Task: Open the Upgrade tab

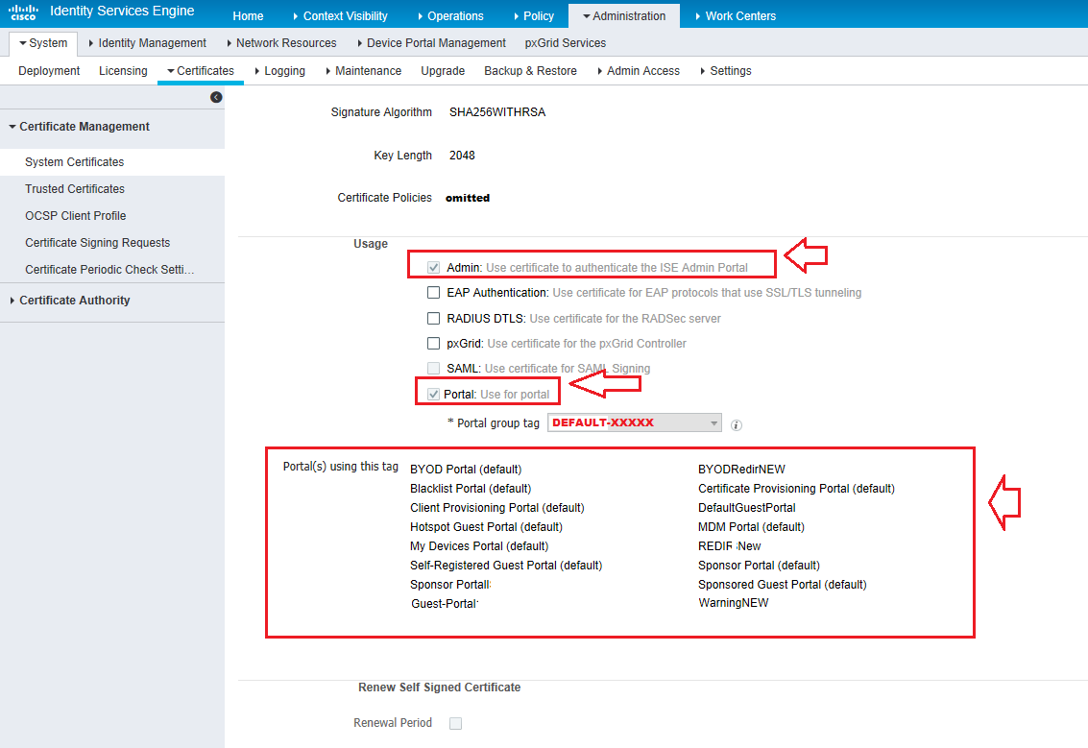Action: 443,71
